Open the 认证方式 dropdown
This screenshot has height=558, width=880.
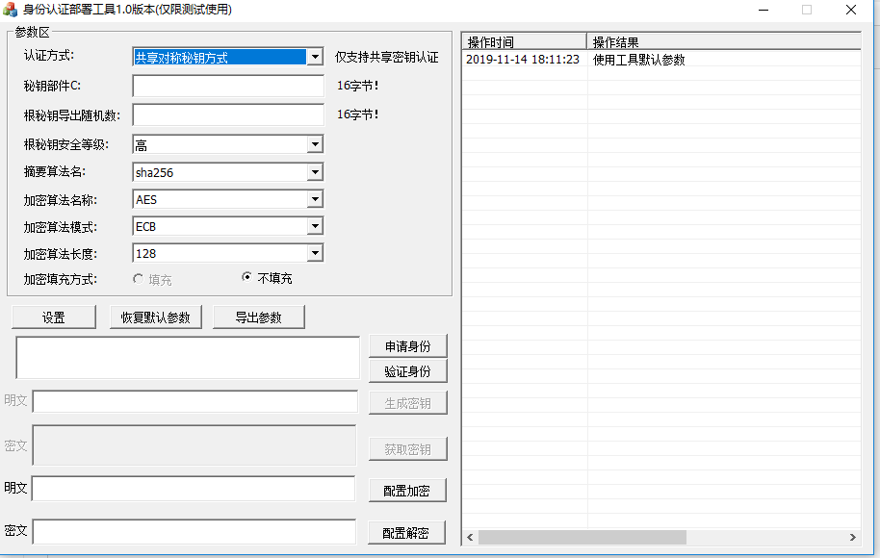316,57
